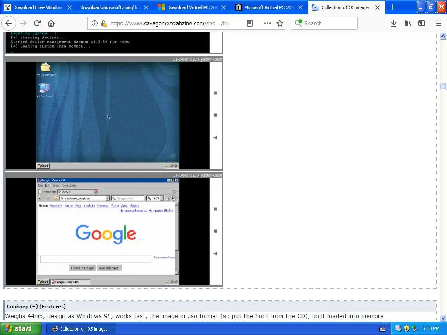Open the Windows start menu
The width and height of the screenshot is (447, 335).
click(x=21, y=329)
